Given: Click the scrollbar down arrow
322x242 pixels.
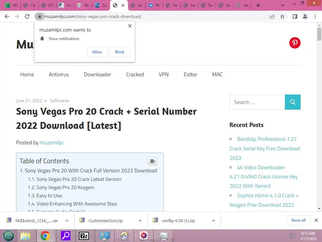Looking at the screenshot, I should pos(319,209).
